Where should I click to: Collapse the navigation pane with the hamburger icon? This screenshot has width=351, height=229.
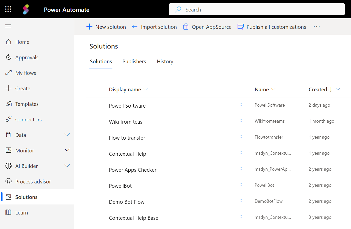(8, 26)
